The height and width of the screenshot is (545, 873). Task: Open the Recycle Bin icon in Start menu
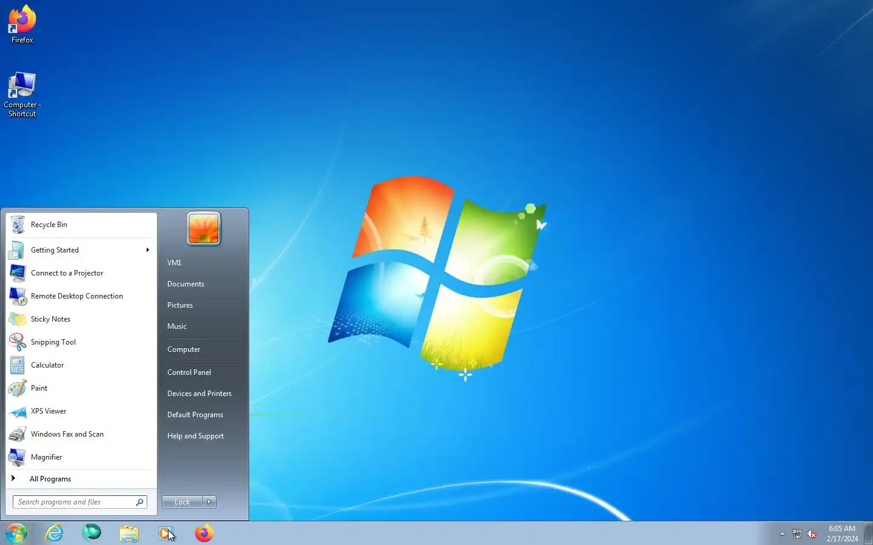pyautogui.click(x=18, y=225)
